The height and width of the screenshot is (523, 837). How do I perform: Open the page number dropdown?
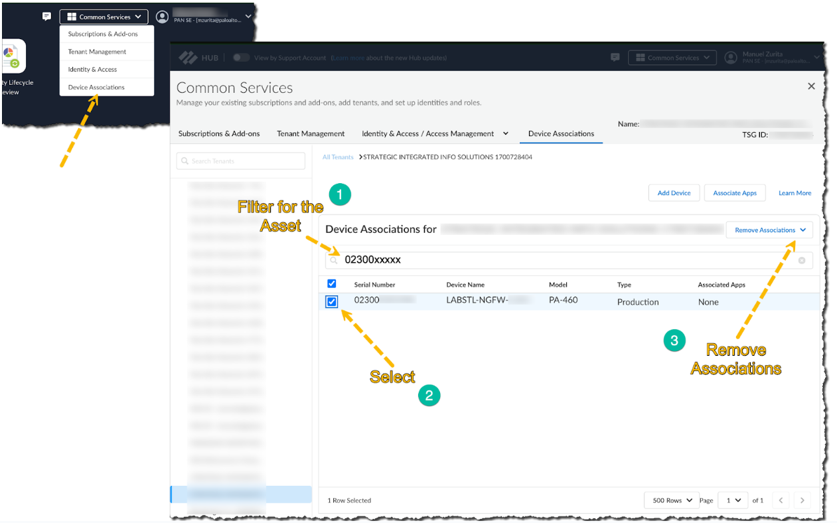[733, 500]
